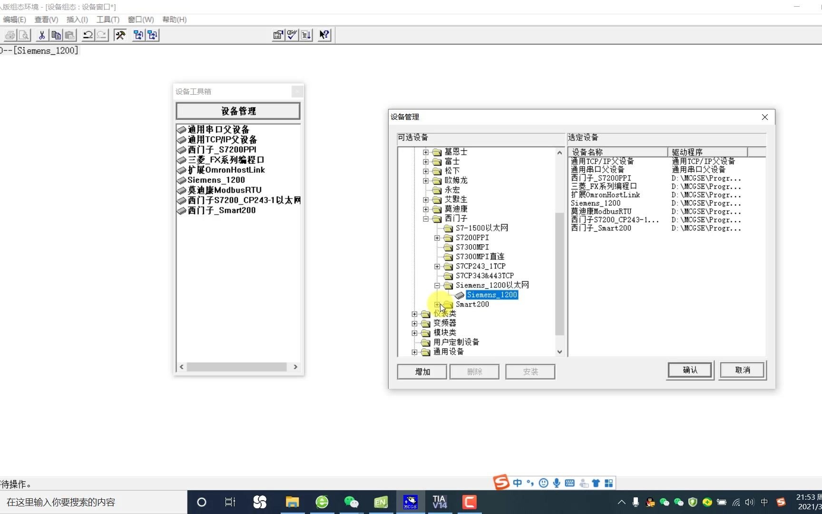Click the Windows search box

coord(94,502)
